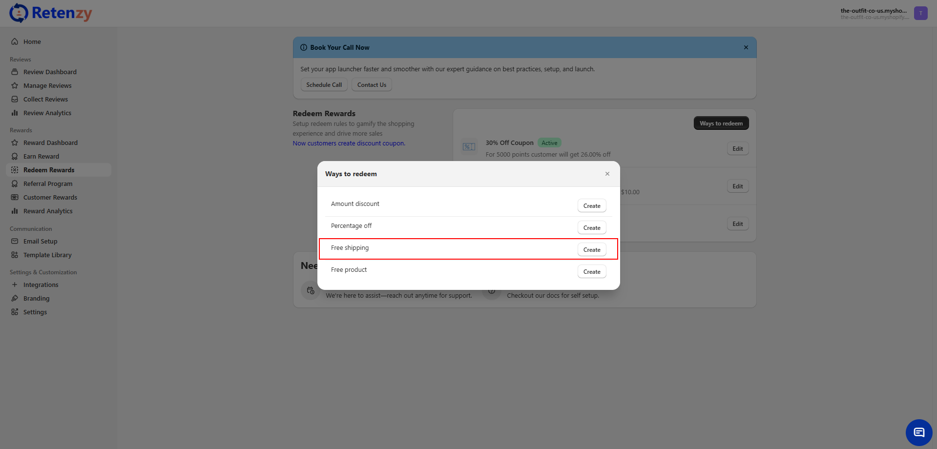Create a Free shipping reward
This screenshot has height=449, width=937.
tap(591, 249)
